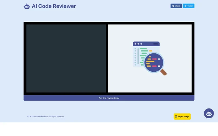Share the page on Facebook
Viewport: 218px width, 136px height.
(176, 6)
